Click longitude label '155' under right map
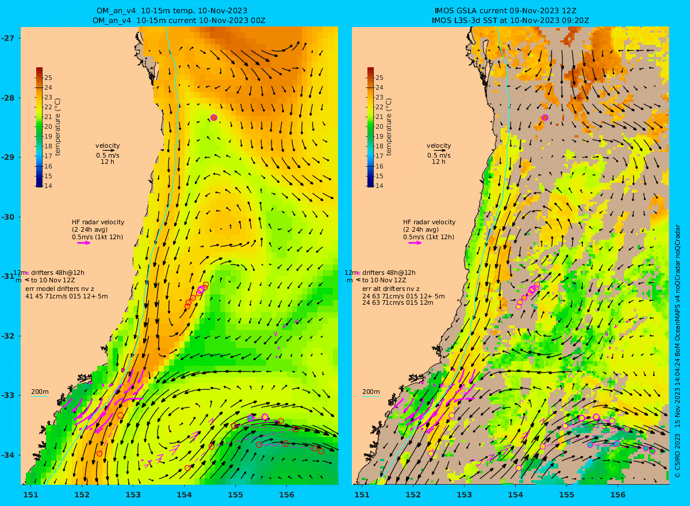Image resolution: width=690 pixels, height=506 pixels. pos(566,494)
